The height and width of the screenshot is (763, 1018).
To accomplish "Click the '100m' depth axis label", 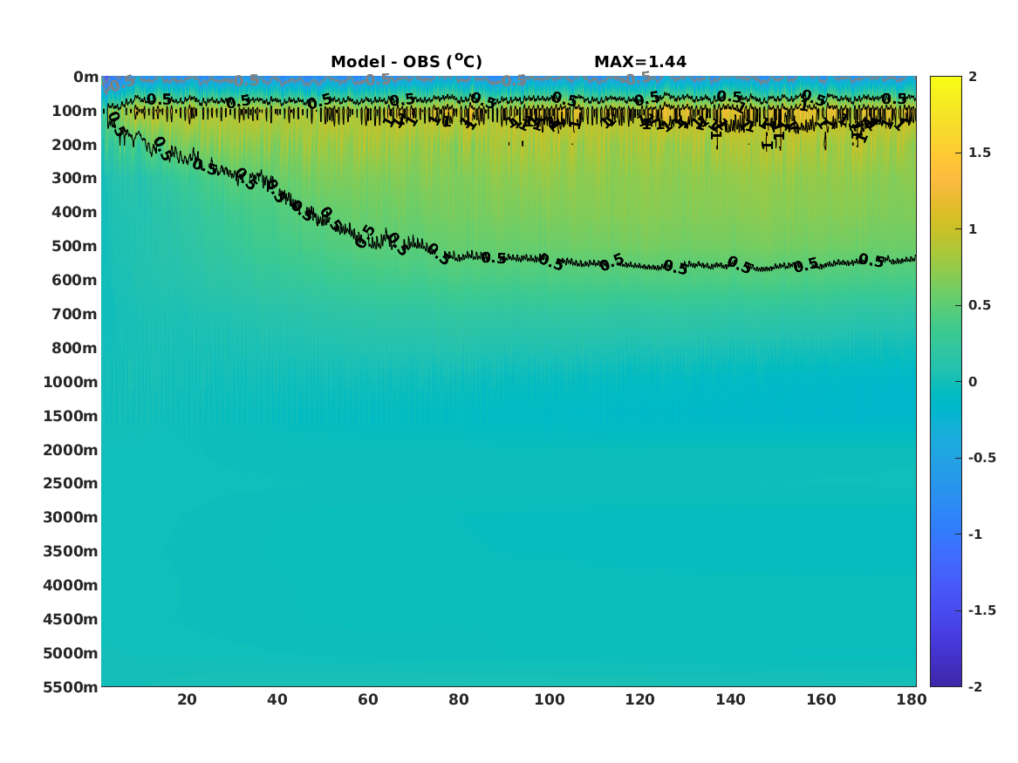I will tap(75, 111).
